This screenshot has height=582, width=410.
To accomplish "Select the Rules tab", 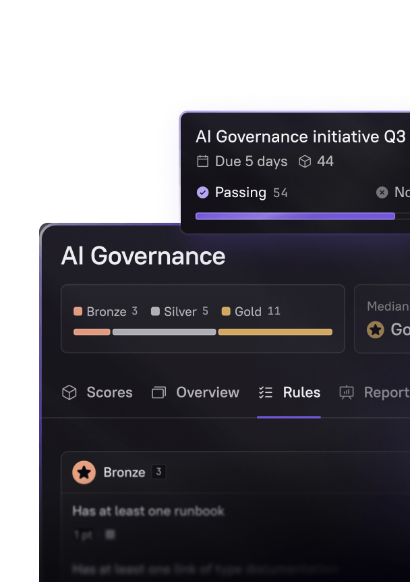I will point(301,392).
